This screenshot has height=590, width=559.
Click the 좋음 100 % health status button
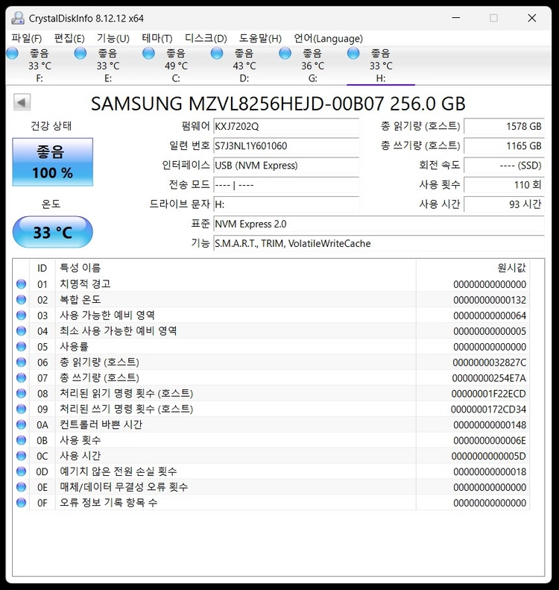tap(53, 162)
